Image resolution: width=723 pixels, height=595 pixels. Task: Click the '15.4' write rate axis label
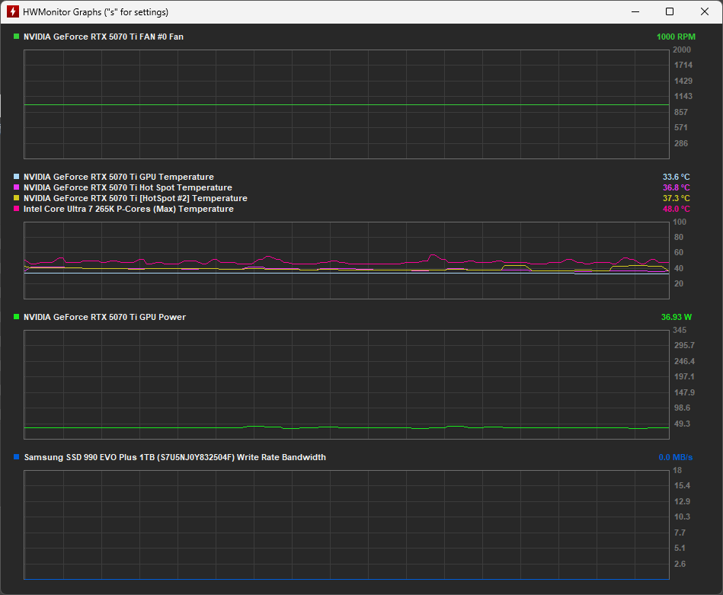[683, 486]
